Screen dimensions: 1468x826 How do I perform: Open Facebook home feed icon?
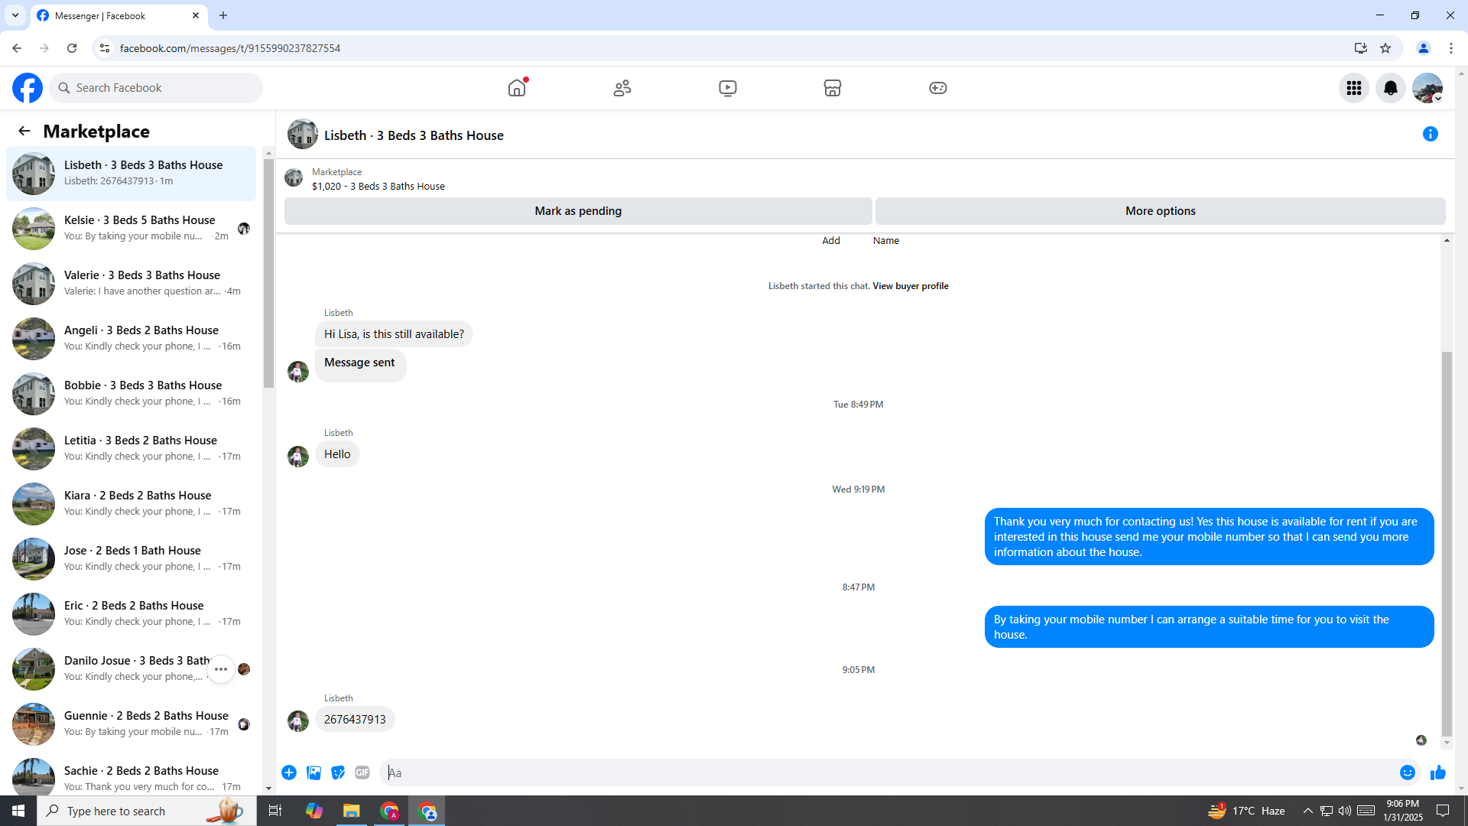click(x=517, y=88)
